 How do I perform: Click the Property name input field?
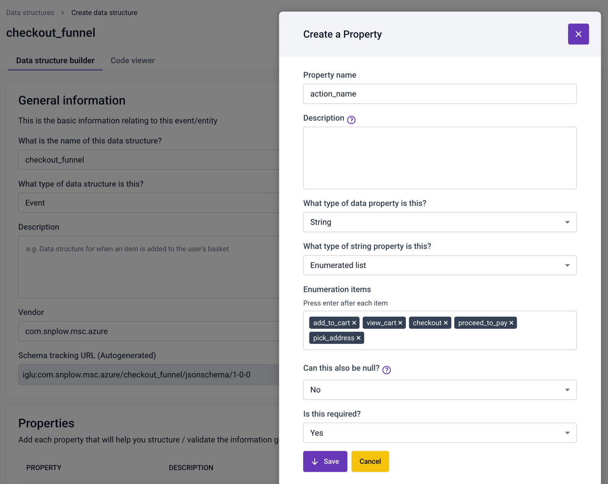coord(439,94)
